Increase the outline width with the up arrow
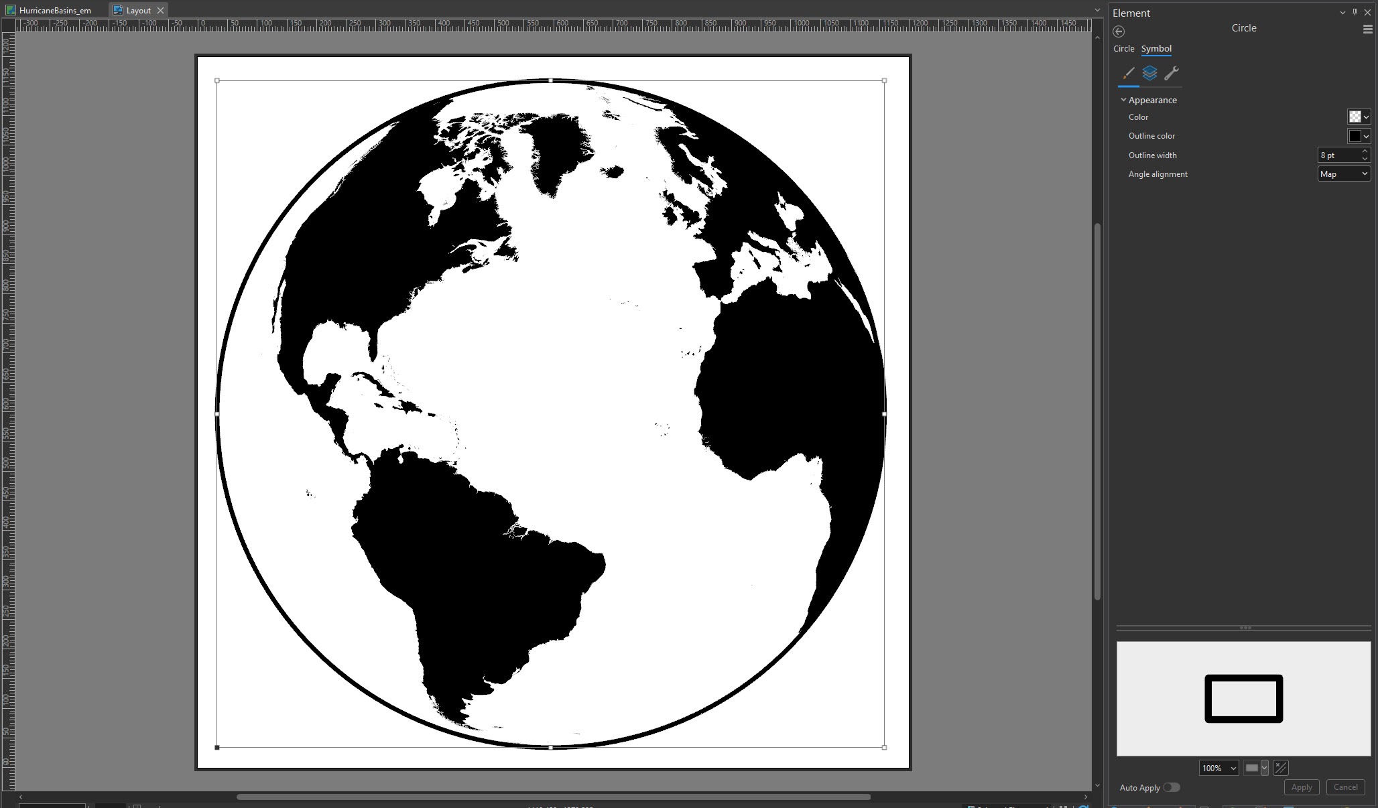Image resolution: width=1378 pixels, height=808 pixels. [1365, 151]
